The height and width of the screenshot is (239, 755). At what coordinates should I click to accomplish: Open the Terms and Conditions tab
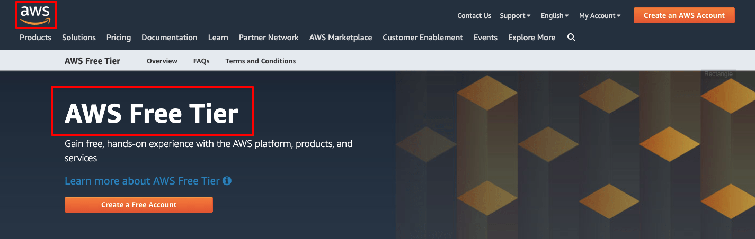261,61
